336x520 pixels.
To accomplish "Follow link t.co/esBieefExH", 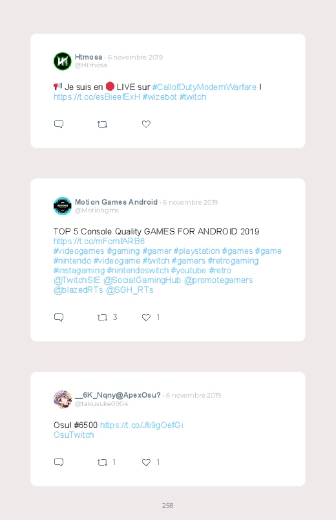I will point(97,97).
